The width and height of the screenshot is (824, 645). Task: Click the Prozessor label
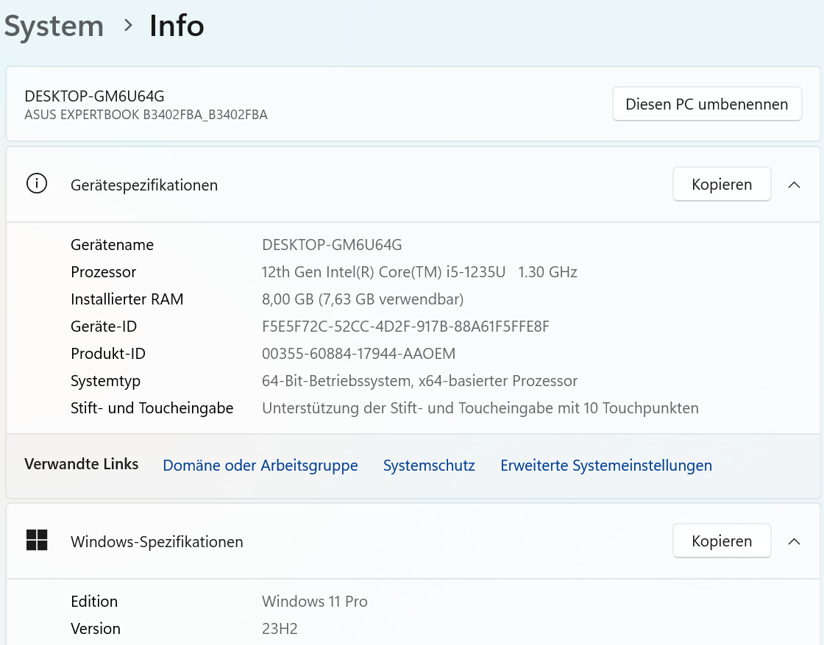tap(103, 272)
